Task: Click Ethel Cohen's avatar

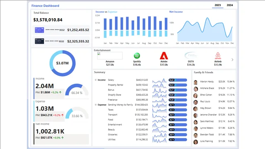Action: coord(195,96)
